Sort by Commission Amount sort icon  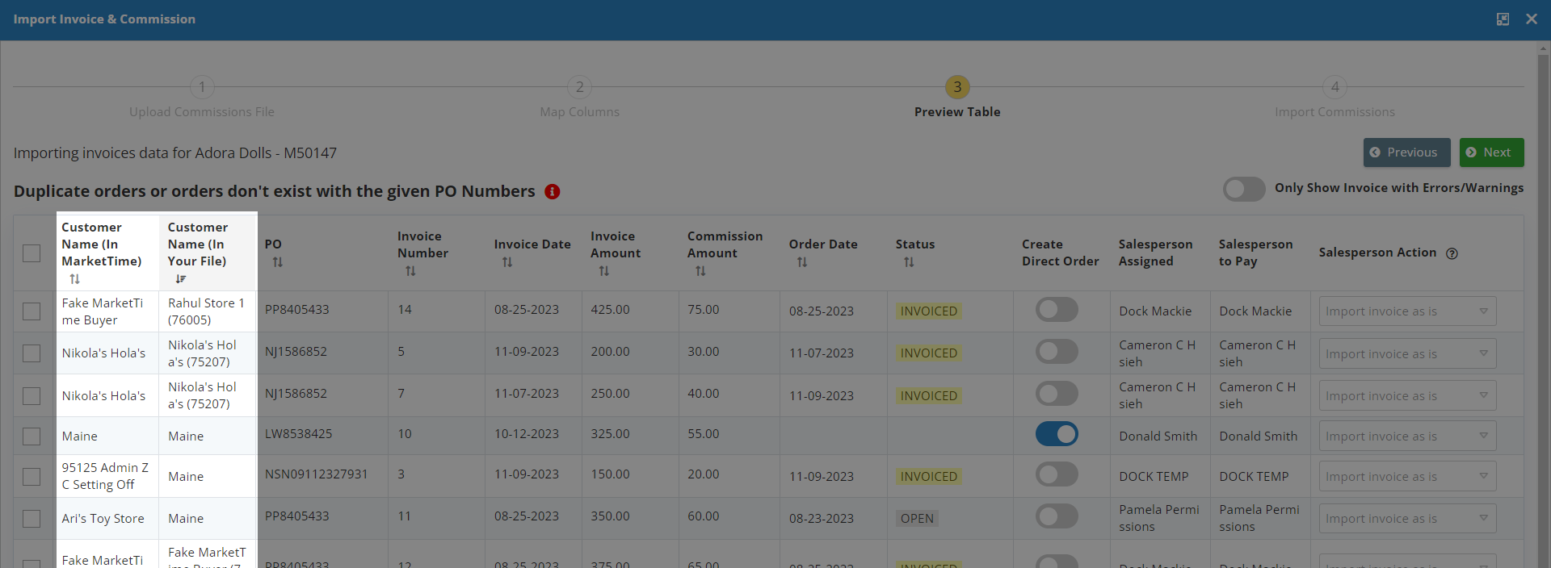700,271
